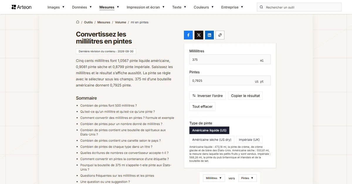Jump to 'contenance d'une étiquette' section
This screenshot has height=184, width=352.
[125, 159]
